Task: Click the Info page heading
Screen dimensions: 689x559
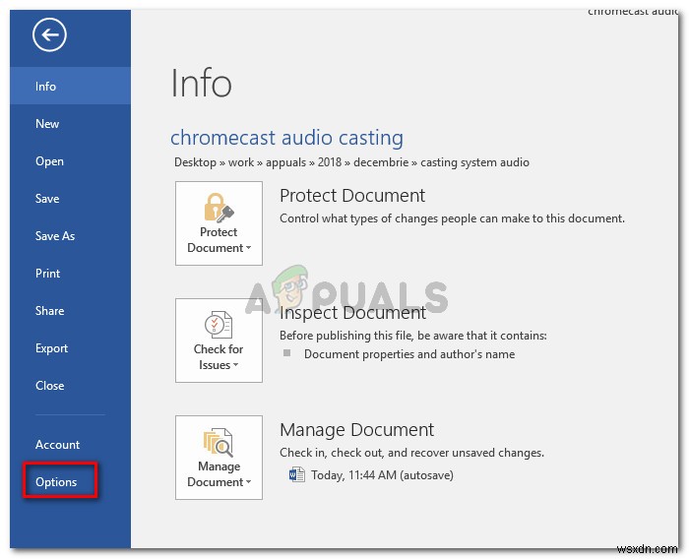Action: coord(201,83)
